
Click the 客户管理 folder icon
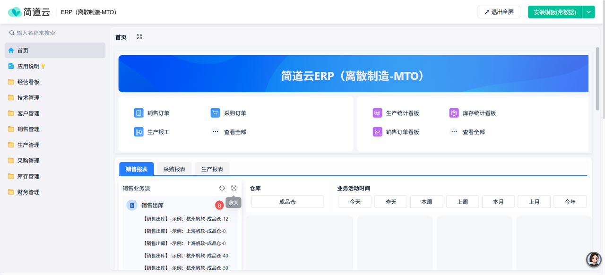[x=11, y=113]
